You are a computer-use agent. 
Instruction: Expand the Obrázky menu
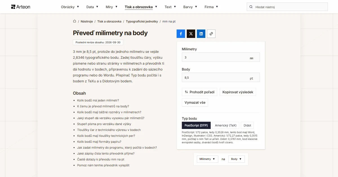[70, 7]
